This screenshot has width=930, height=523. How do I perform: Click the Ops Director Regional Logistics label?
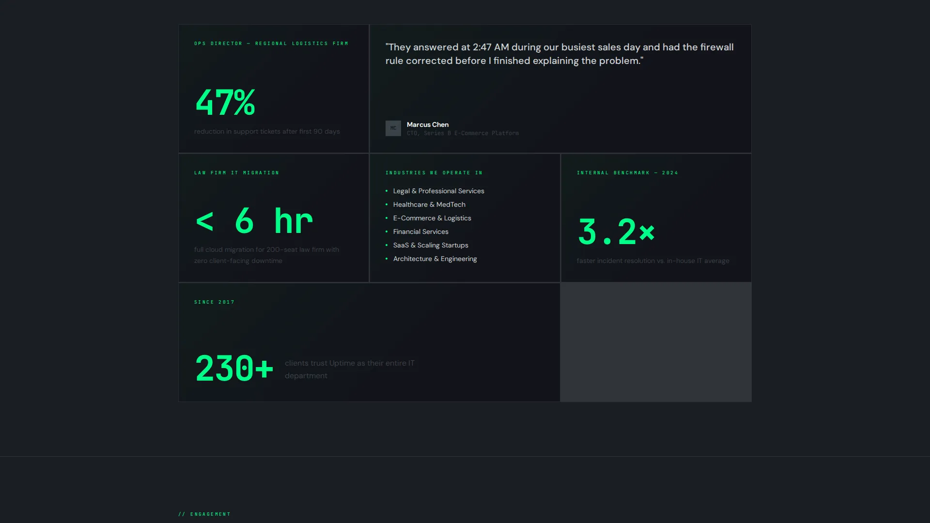(x=271, y=44)
